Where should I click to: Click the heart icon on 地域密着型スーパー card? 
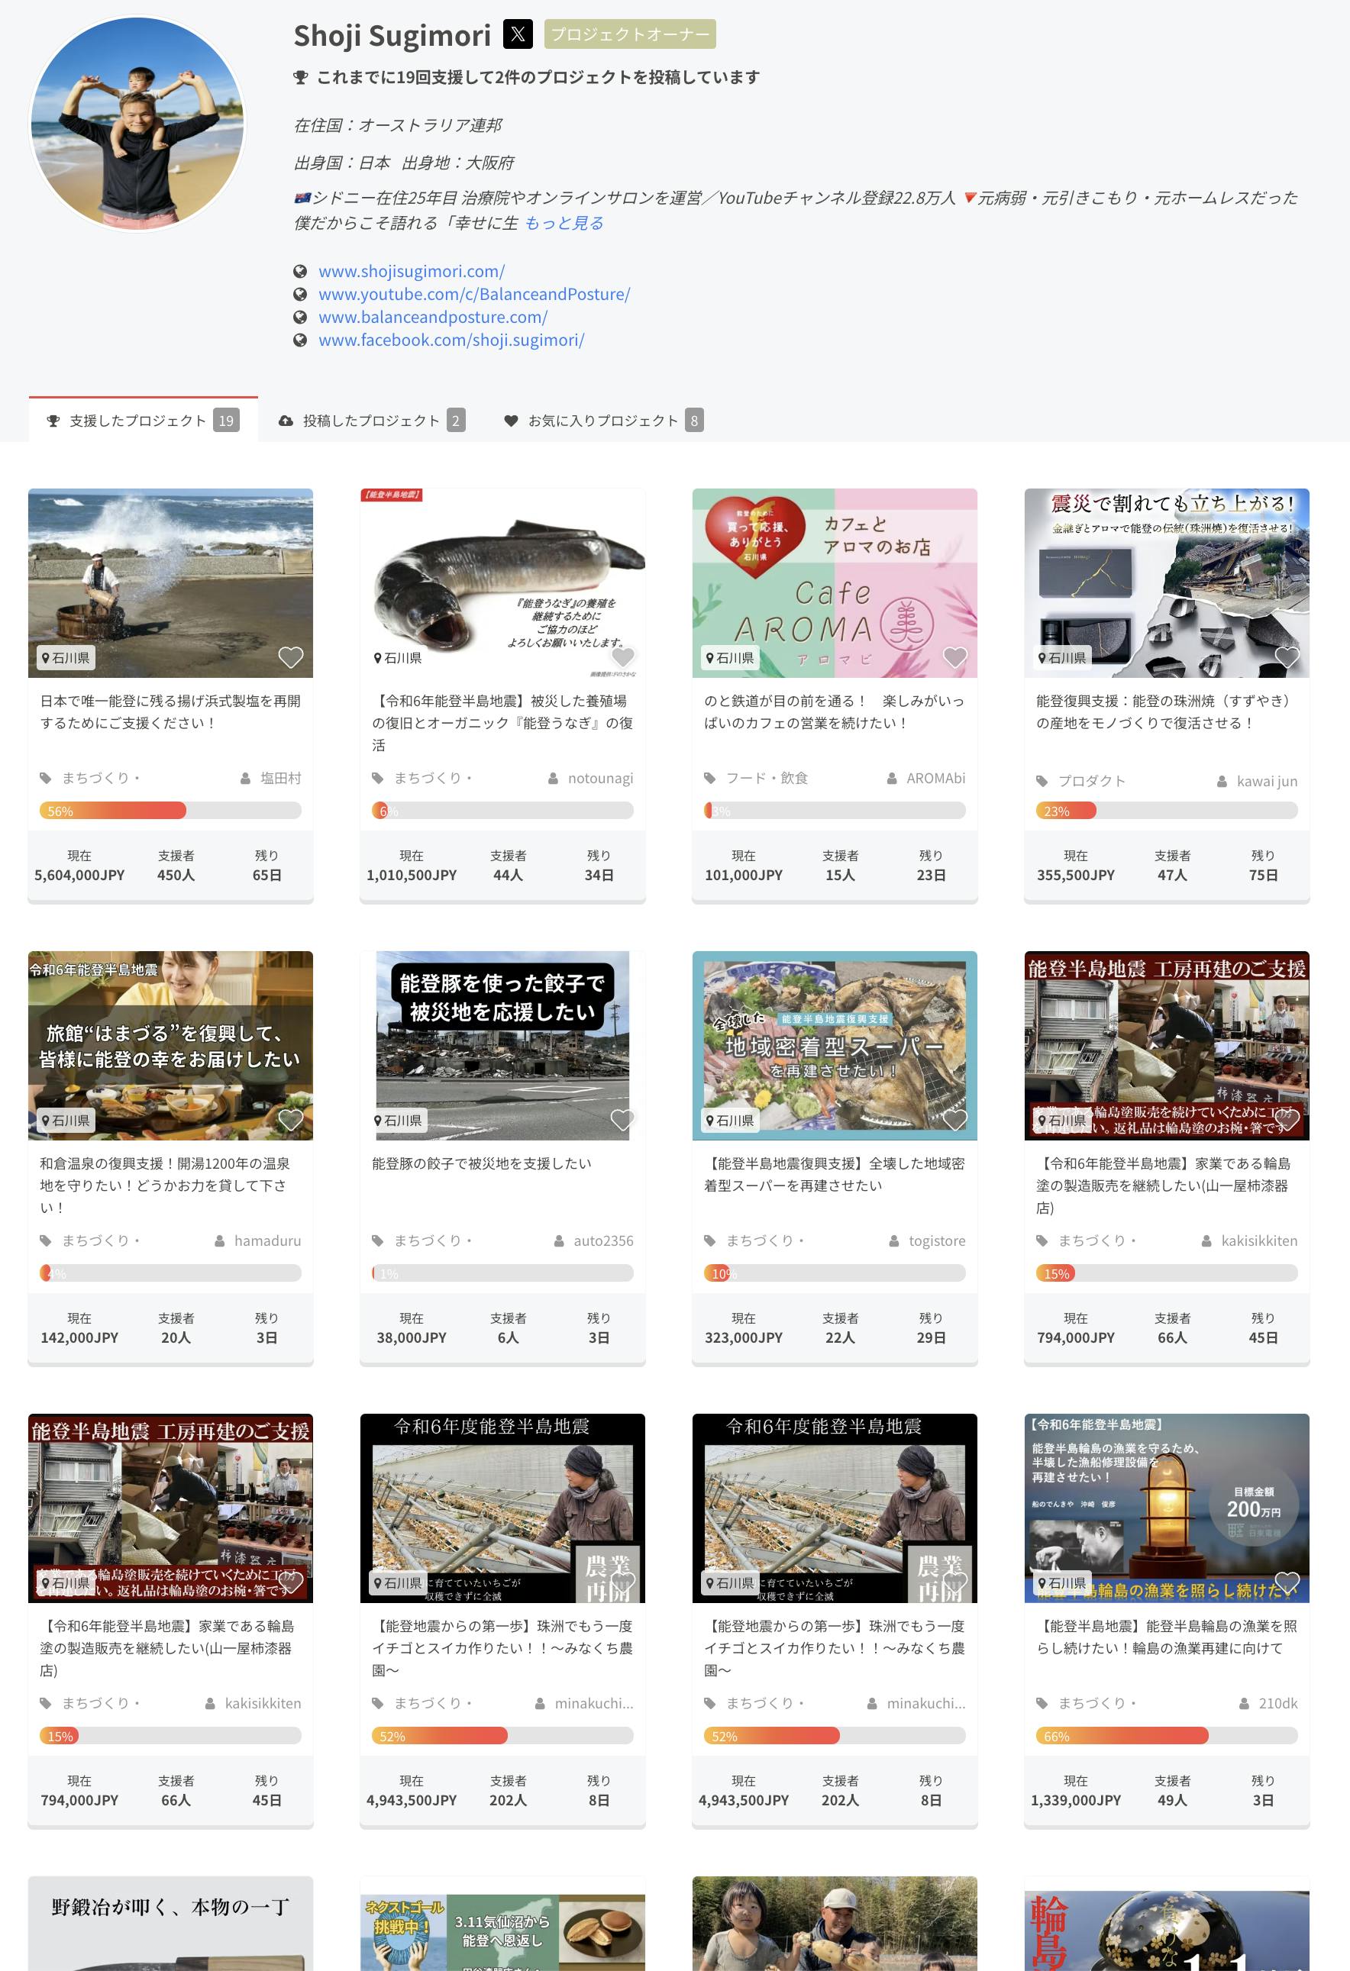tap(954, 1120)
